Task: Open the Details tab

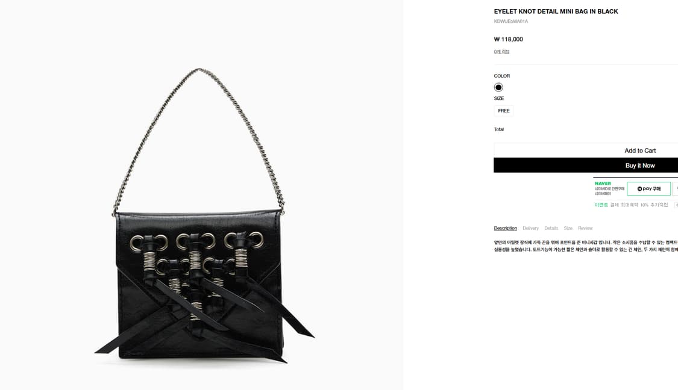Action: [551, 228]
